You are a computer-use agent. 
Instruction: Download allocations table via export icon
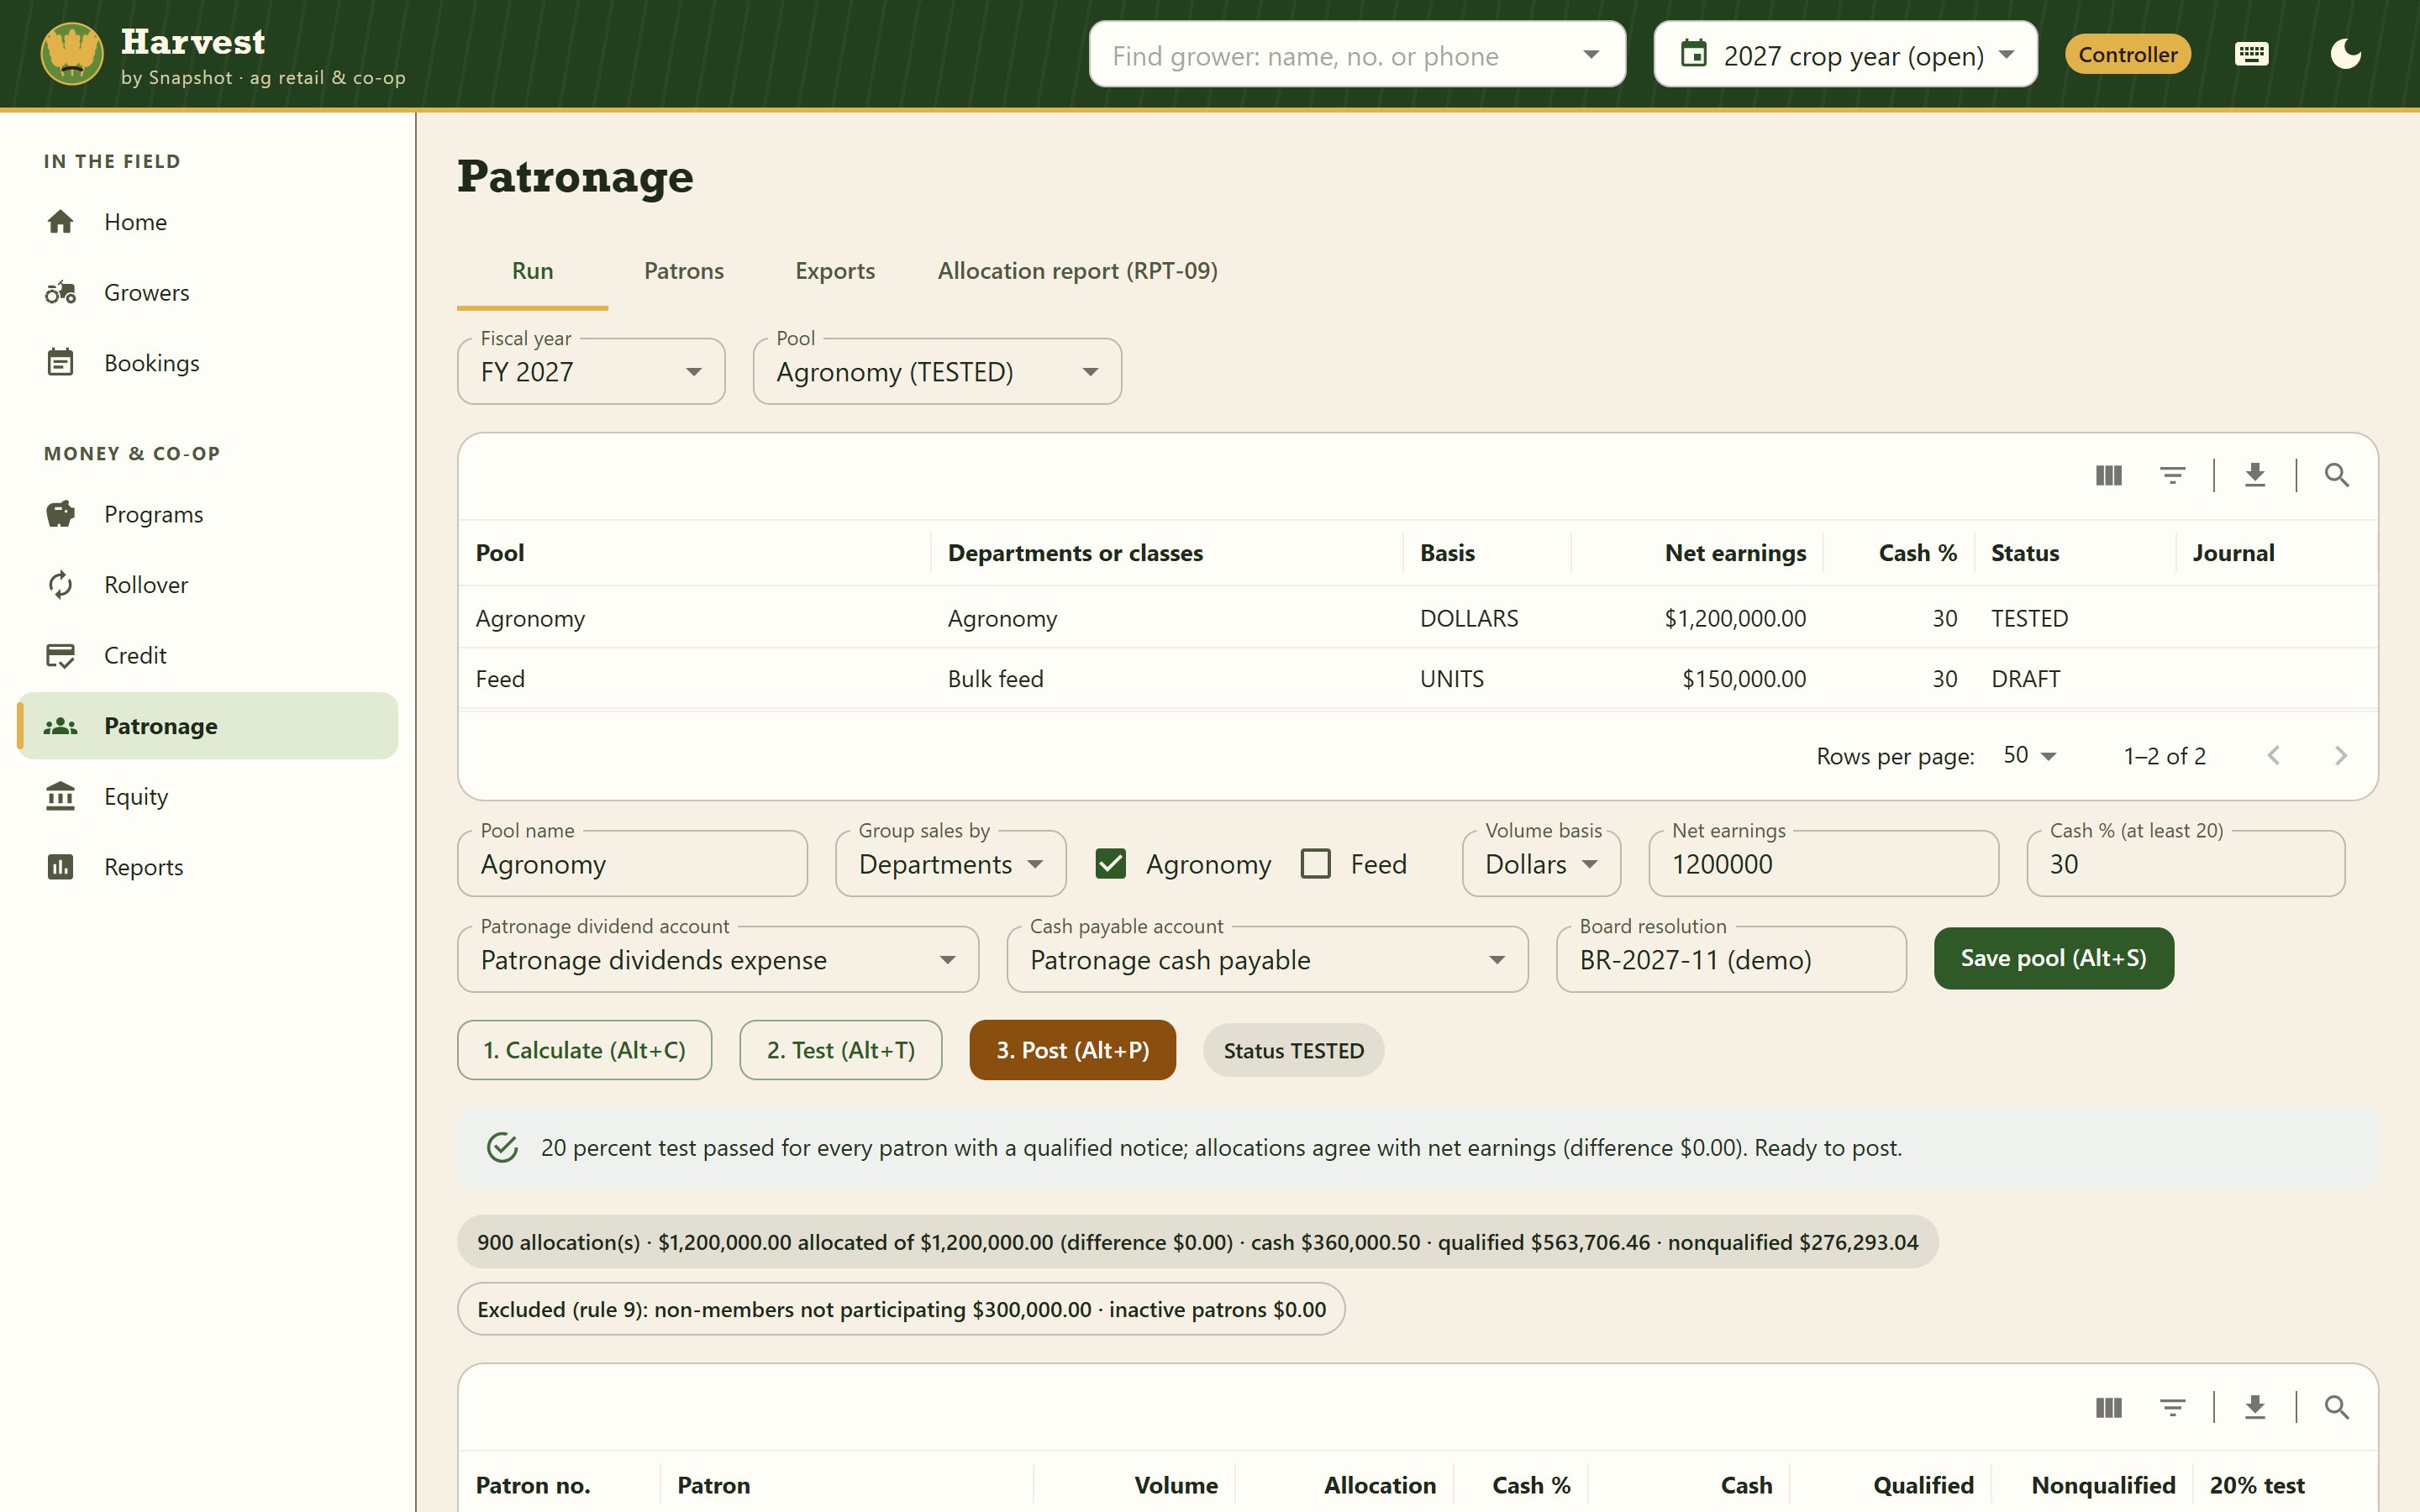pos(2254,1408)
